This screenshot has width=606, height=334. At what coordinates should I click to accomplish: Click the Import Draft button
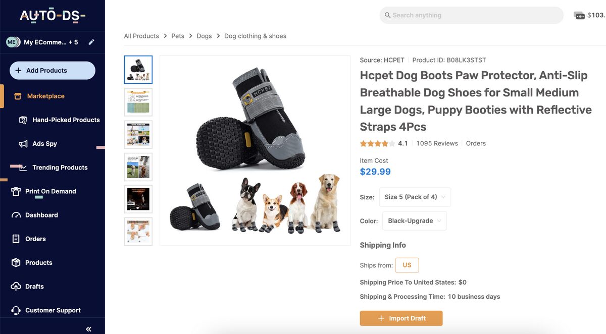tap(401, 318)
